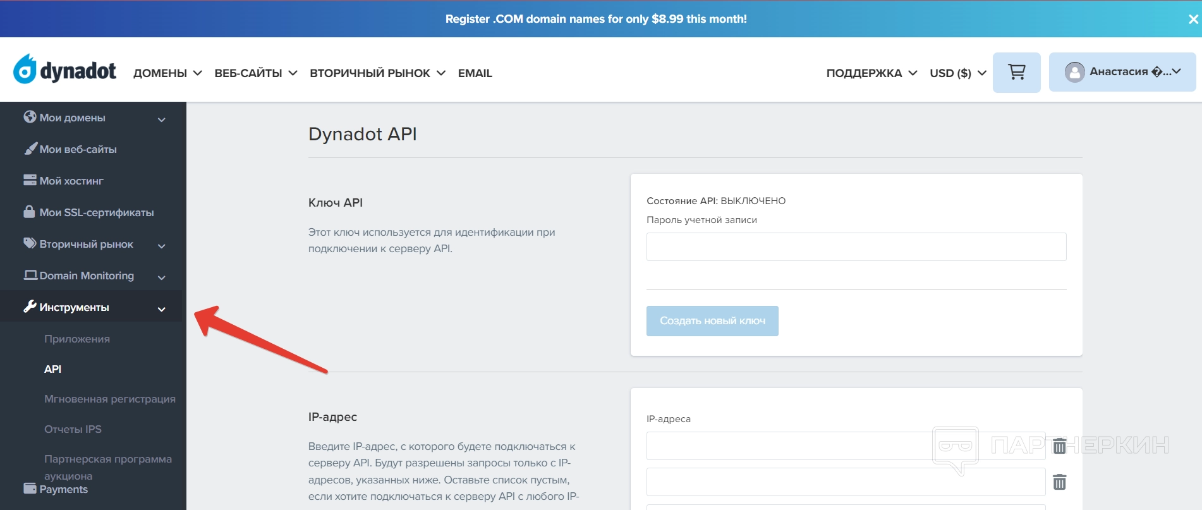Delete the first IP address entry
1202x510 pixels.
tap(1059, 446)
